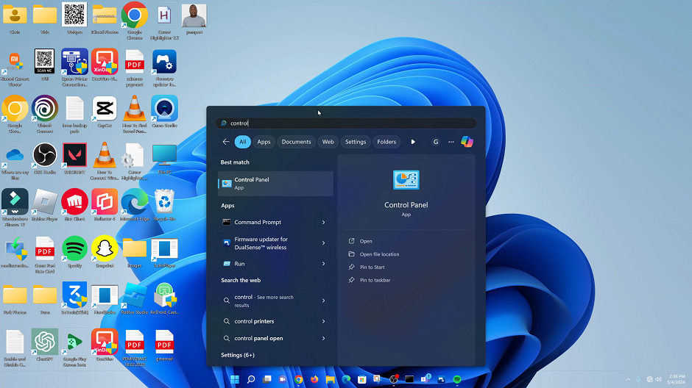Expand the Firmware updater result chevron
692x388 pixels.
click(323, 243)
